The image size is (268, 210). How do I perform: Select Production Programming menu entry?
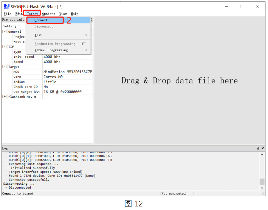pyautogui.click(x=58, y=44)
